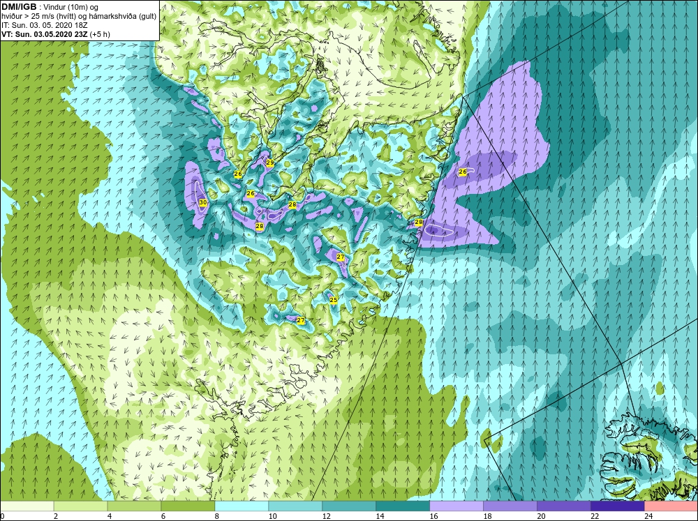Click the dark indigo 22–24 m/s legend swatch
698x521 pixels.
(618, 506)
